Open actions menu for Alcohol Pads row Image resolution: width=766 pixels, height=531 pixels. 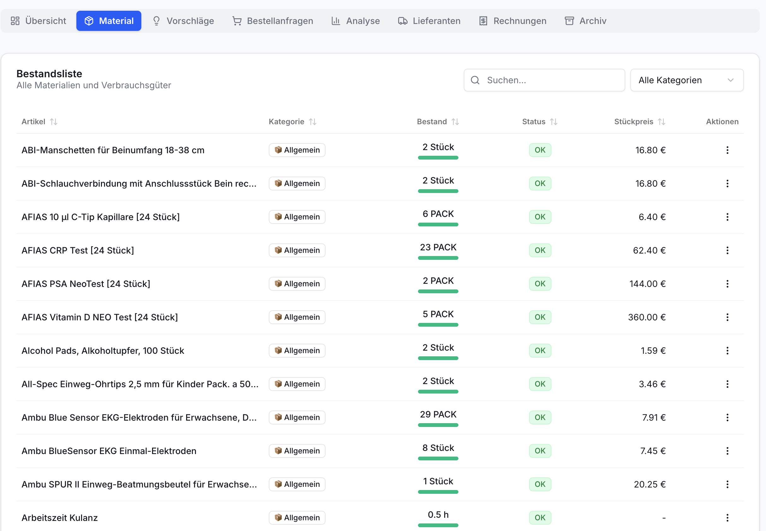click(727, 351)
